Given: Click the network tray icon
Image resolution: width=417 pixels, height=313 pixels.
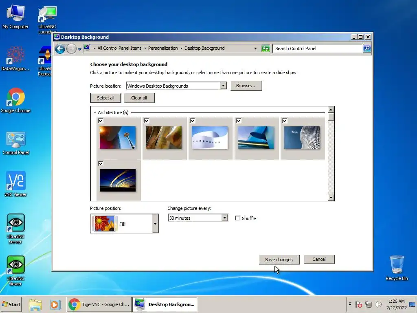Looking at the screenshot, I should (368, 304).
